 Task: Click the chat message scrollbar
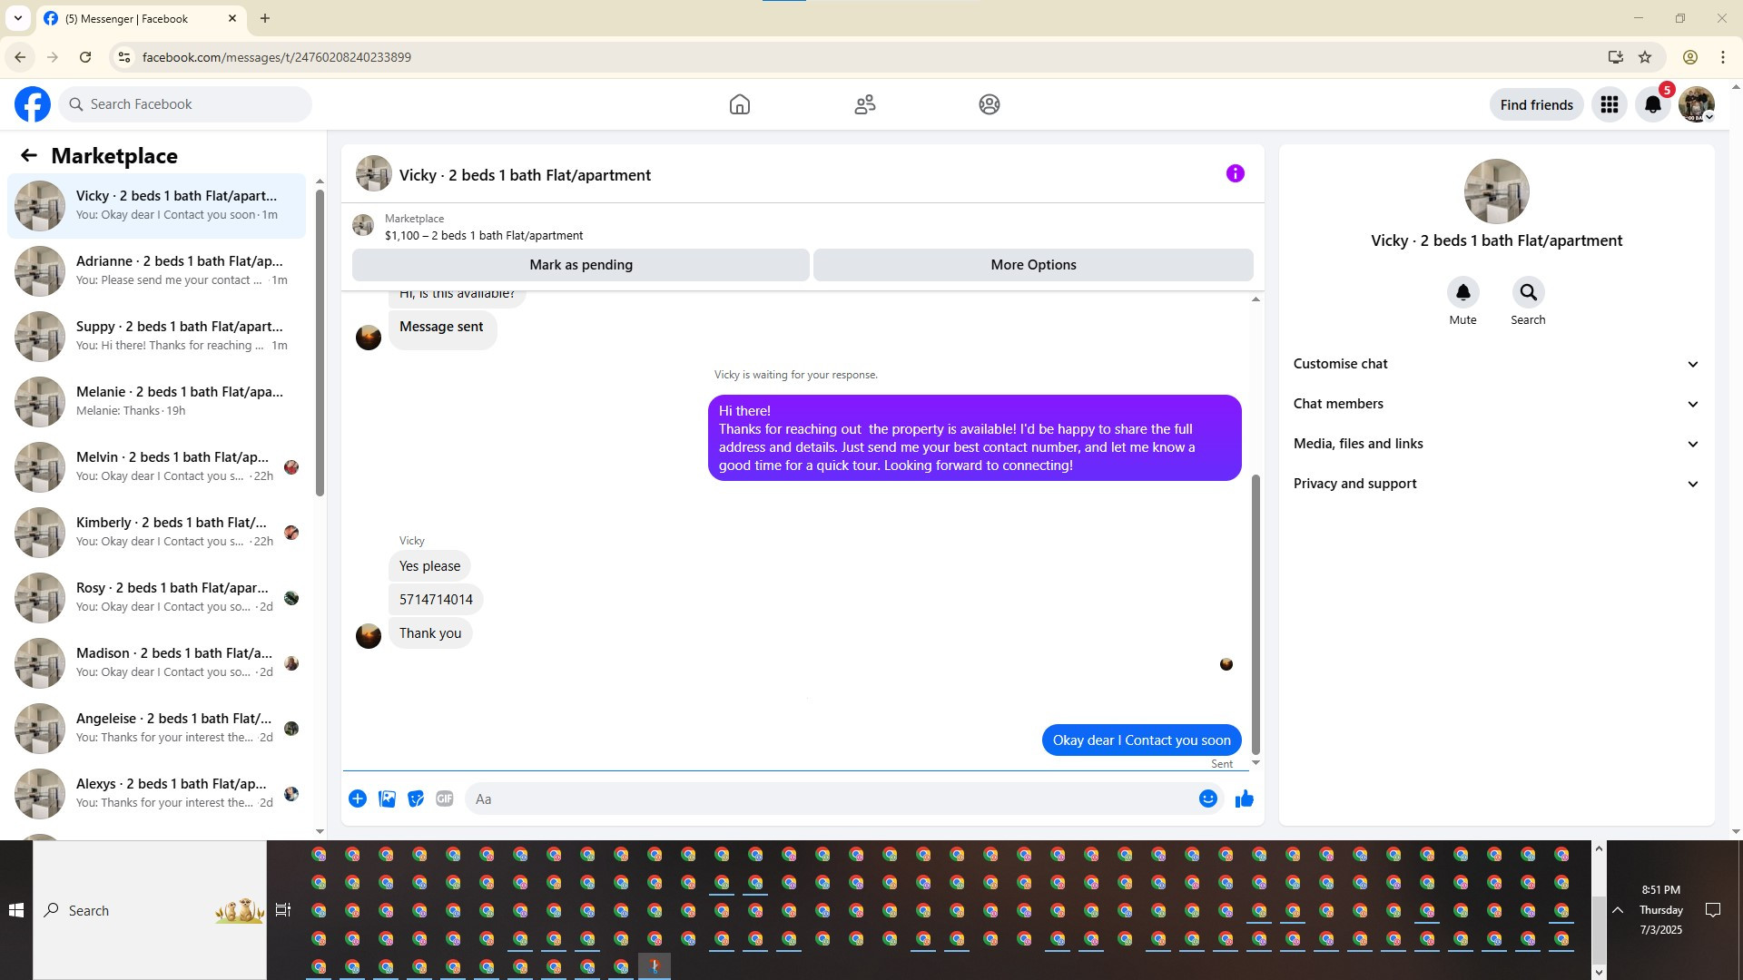[1256, 613]
